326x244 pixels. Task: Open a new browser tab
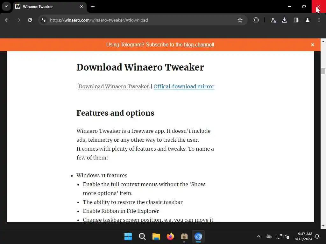(93, 6)
